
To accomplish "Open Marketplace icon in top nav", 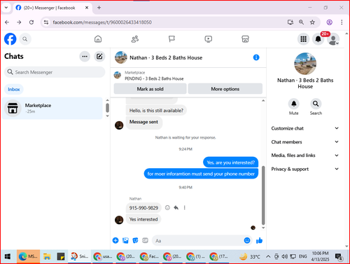I will coord(245,39).
